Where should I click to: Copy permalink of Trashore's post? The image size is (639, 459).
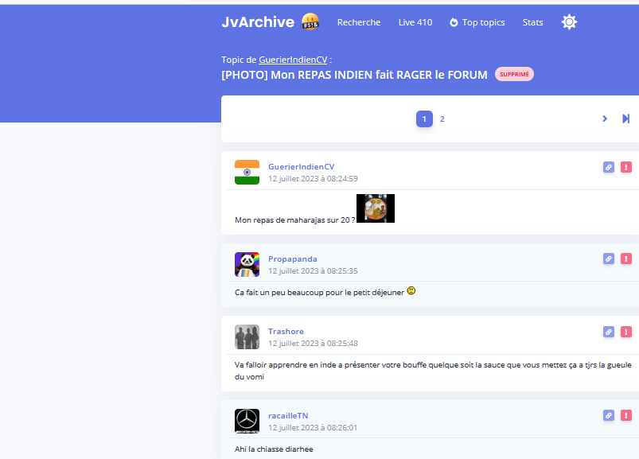[609, 332]
